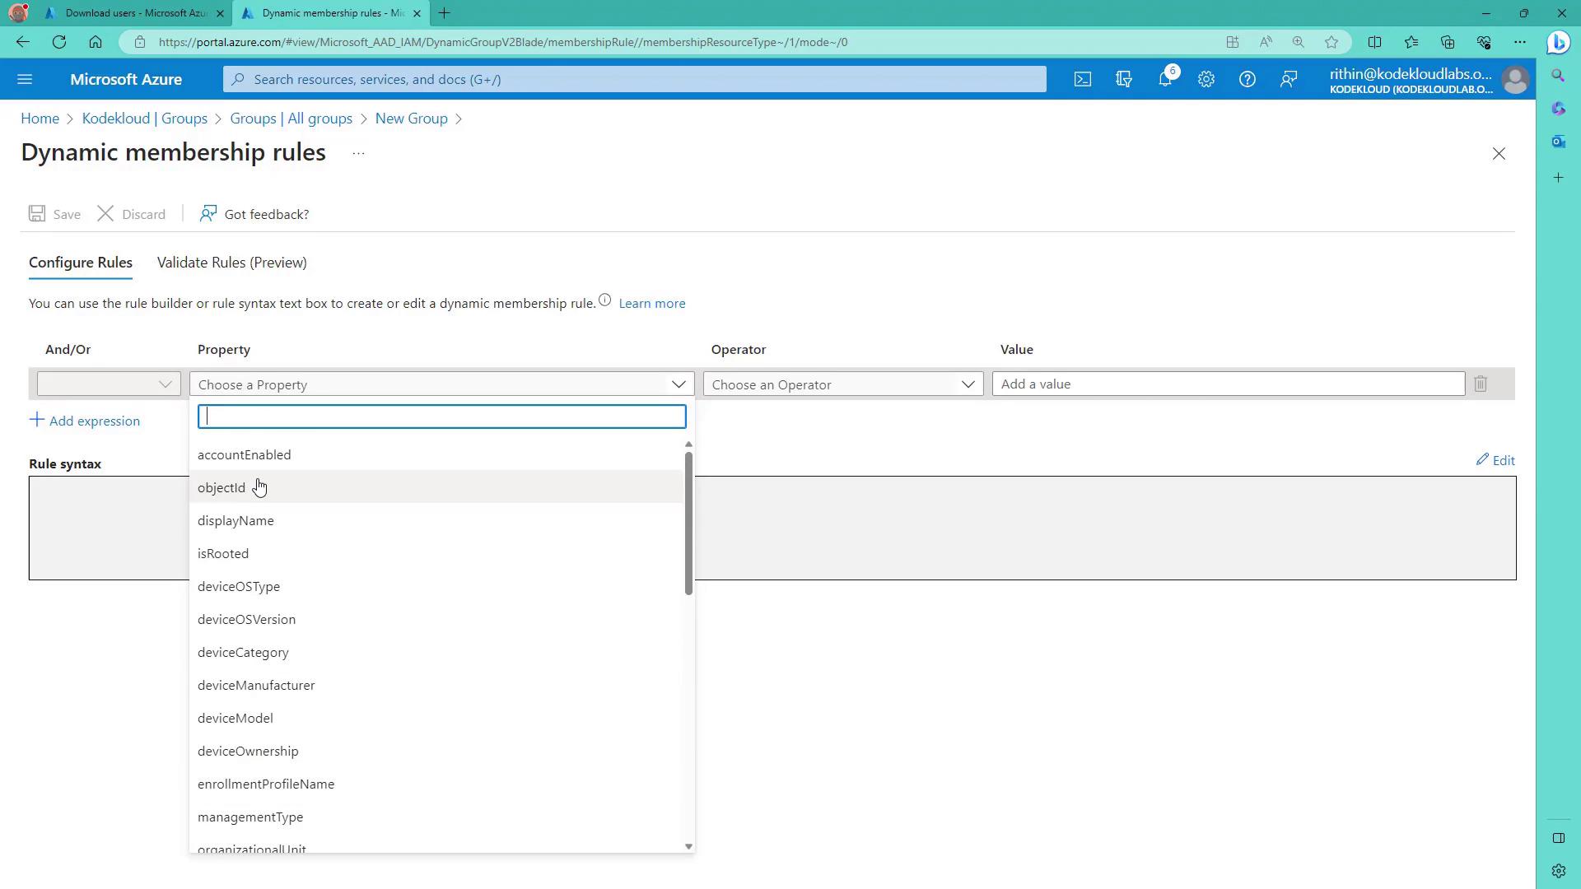
Task: Edit the rule syntax
Action: pos(1495,460)
